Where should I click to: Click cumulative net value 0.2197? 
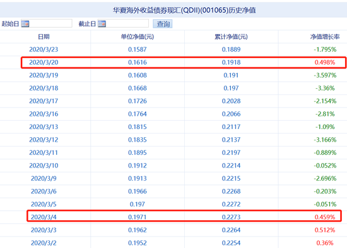point(231,152)
